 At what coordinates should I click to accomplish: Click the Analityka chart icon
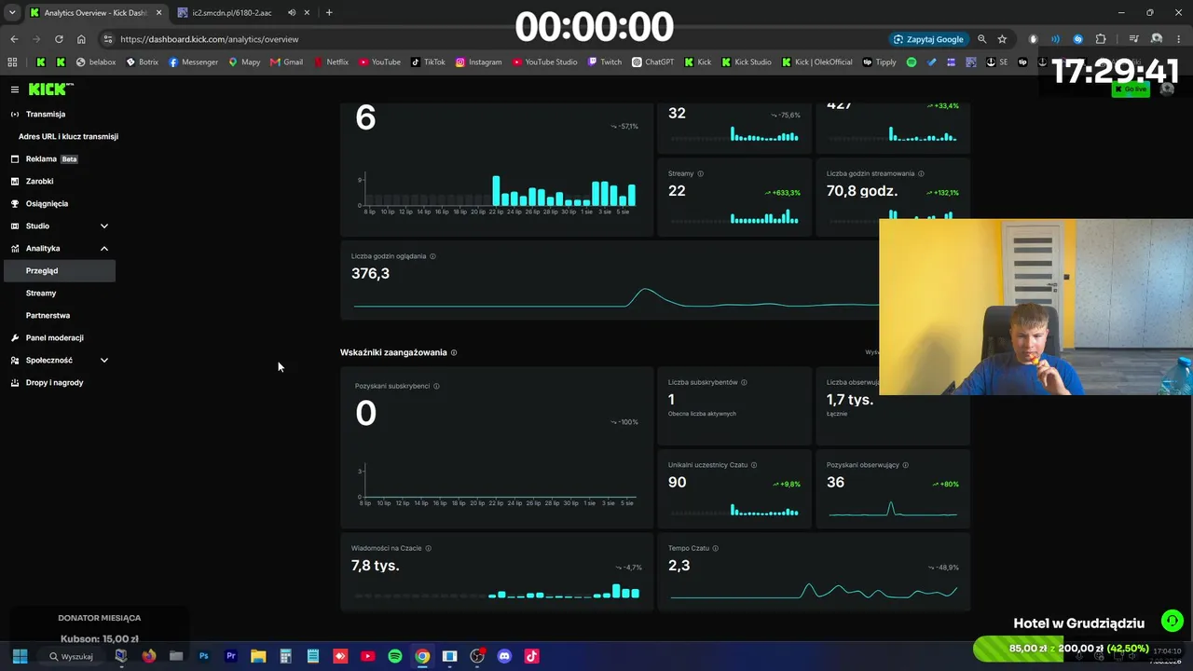pos(15,248)
